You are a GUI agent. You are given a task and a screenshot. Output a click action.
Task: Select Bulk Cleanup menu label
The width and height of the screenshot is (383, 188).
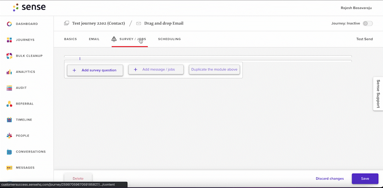coord(29,56)
